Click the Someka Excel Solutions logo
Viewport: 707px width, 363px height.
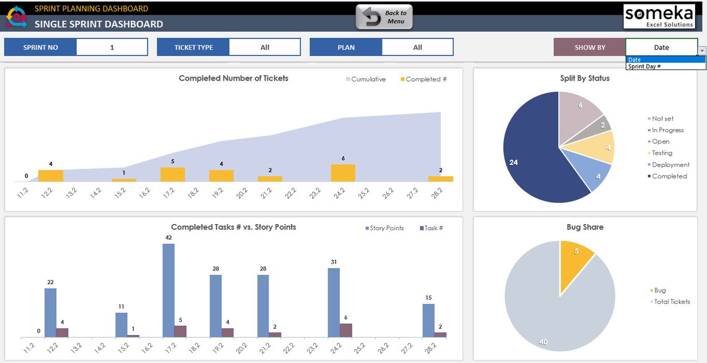click(x=658, y=16)
